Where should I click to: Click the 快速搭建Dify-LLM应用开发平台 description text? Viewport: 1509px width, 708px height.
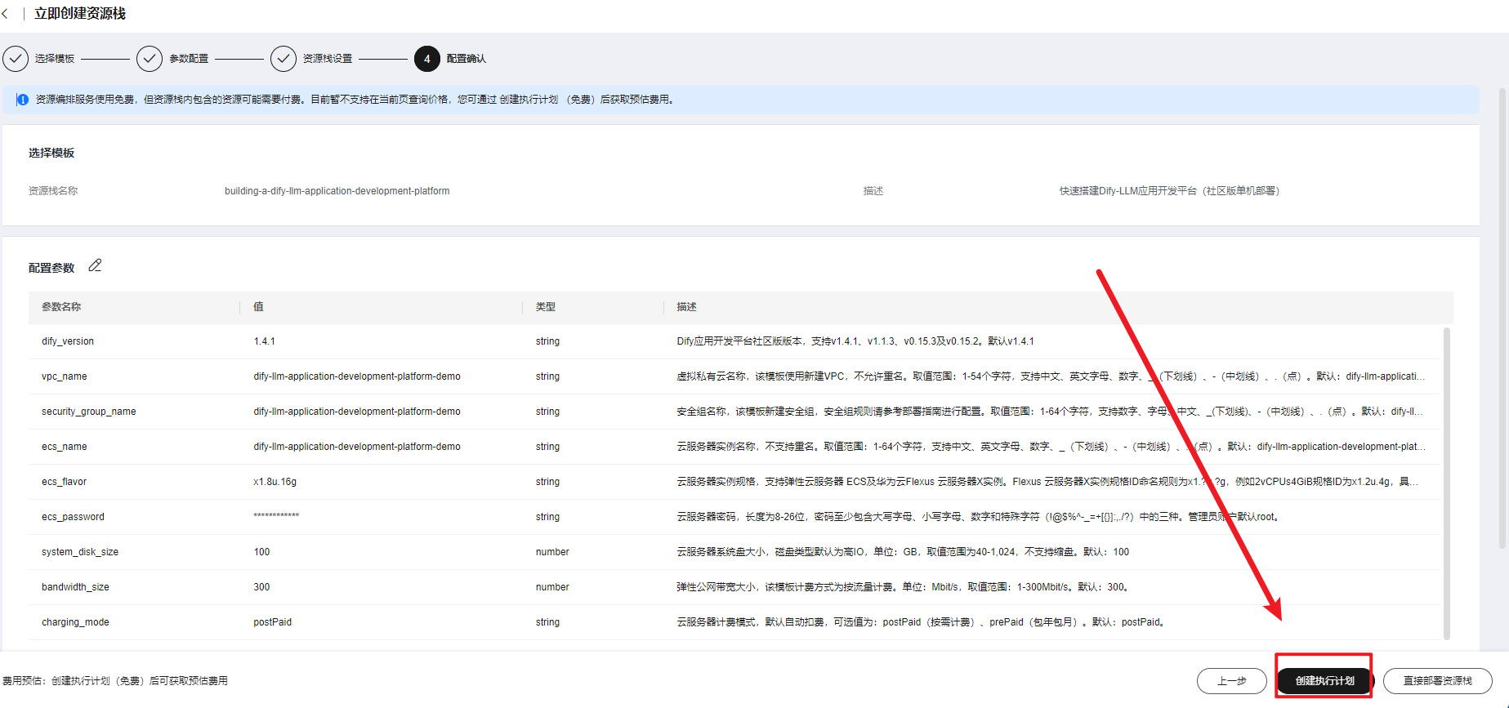pos(1169,191)
